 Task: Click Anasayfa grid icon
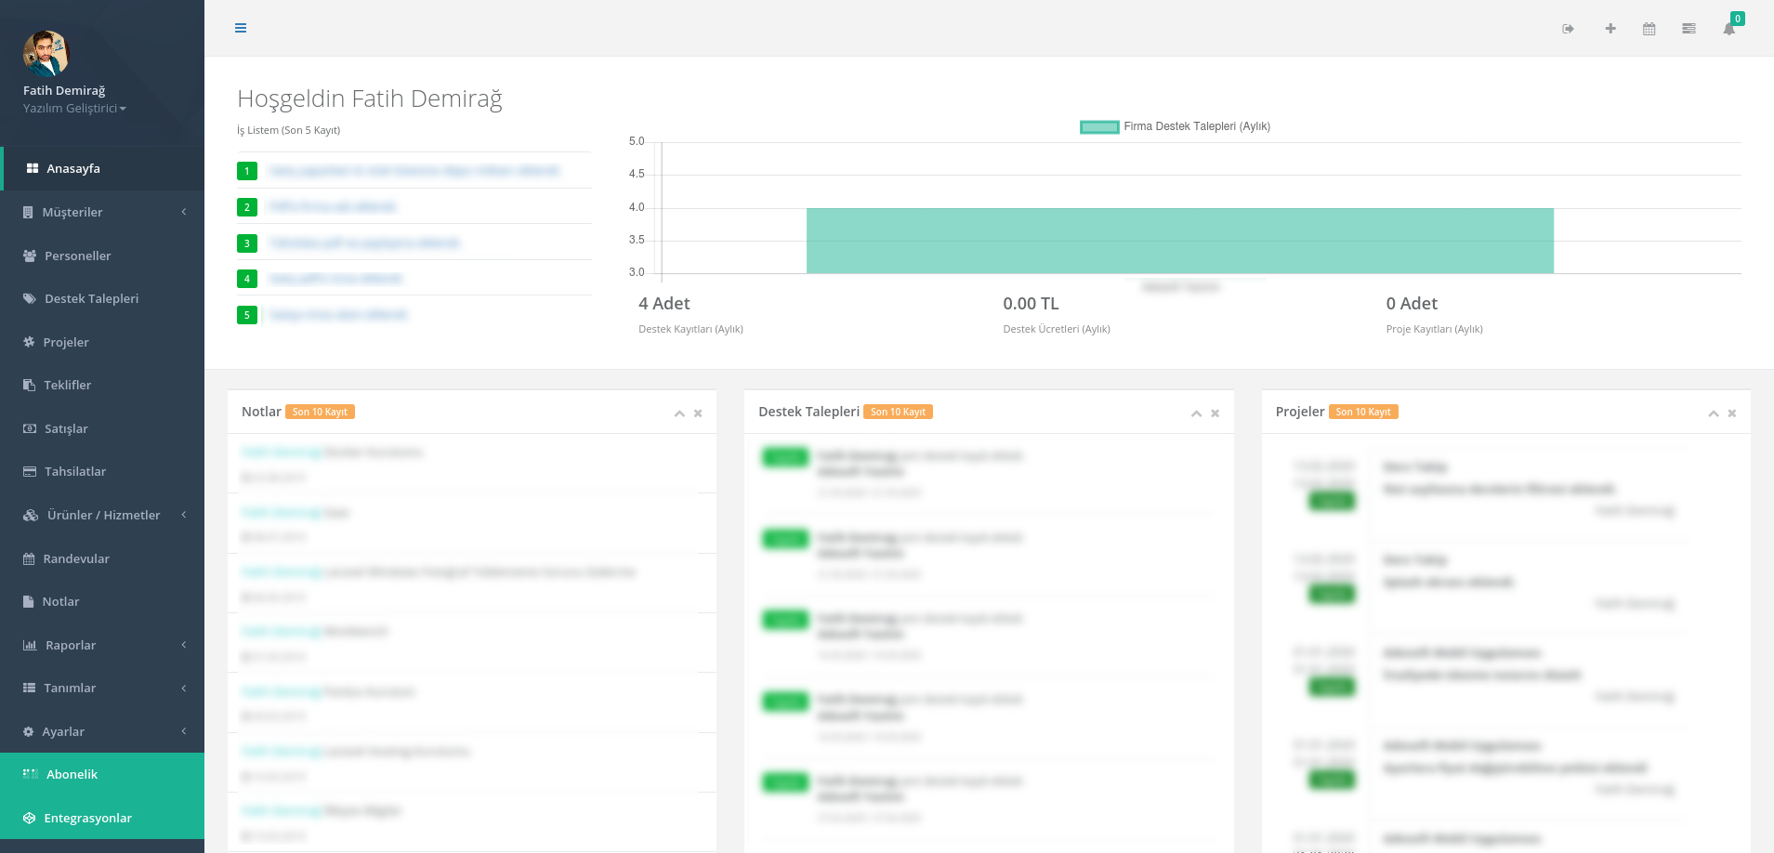pyautogui.click(x=32, y=168)
